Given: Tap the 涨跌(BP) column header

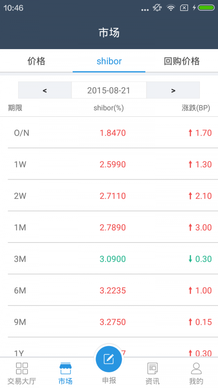Looking at the screenshot, I should [x=196, y=108].
